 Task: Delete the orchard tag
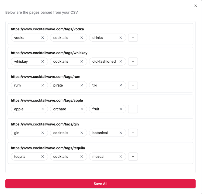(x=82, y=109)
